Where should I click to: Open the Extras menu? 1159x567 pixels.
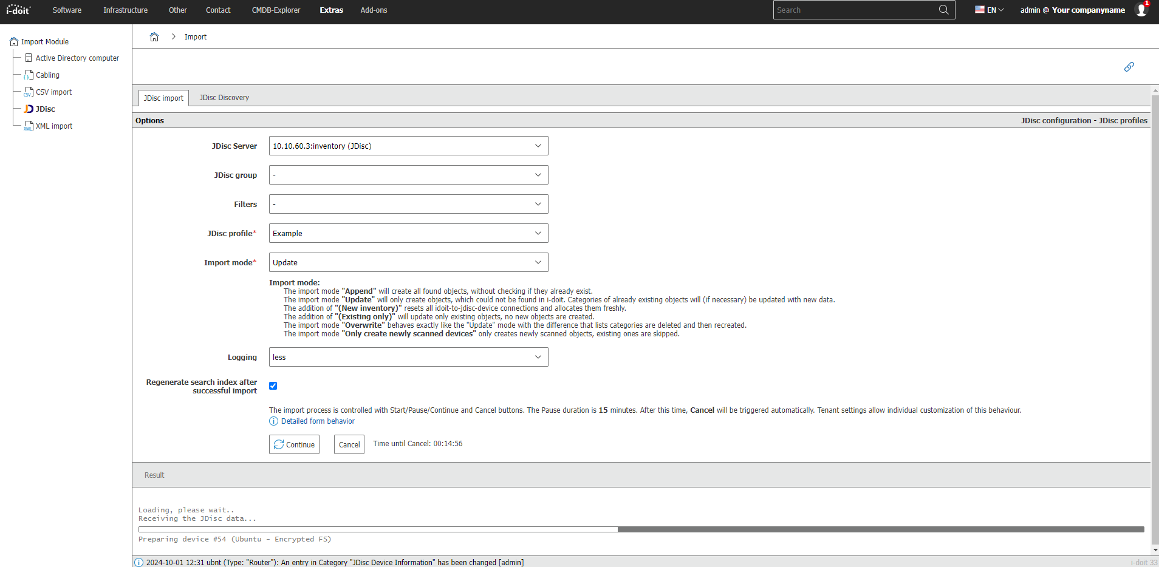[x=332, y=10]
